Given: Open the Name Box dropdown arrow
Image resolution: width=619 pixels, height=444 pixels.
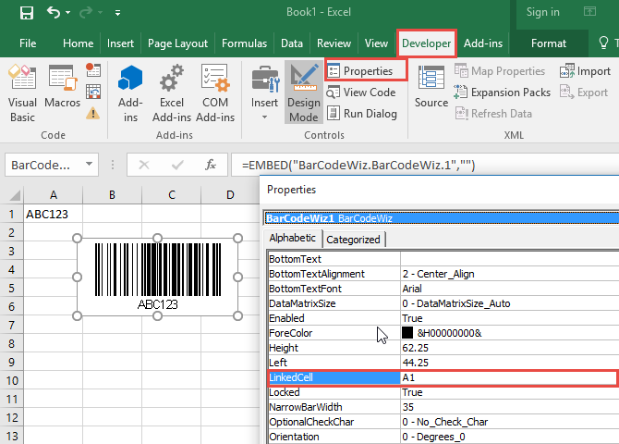Looking at the screenshot, I should 90,164.
